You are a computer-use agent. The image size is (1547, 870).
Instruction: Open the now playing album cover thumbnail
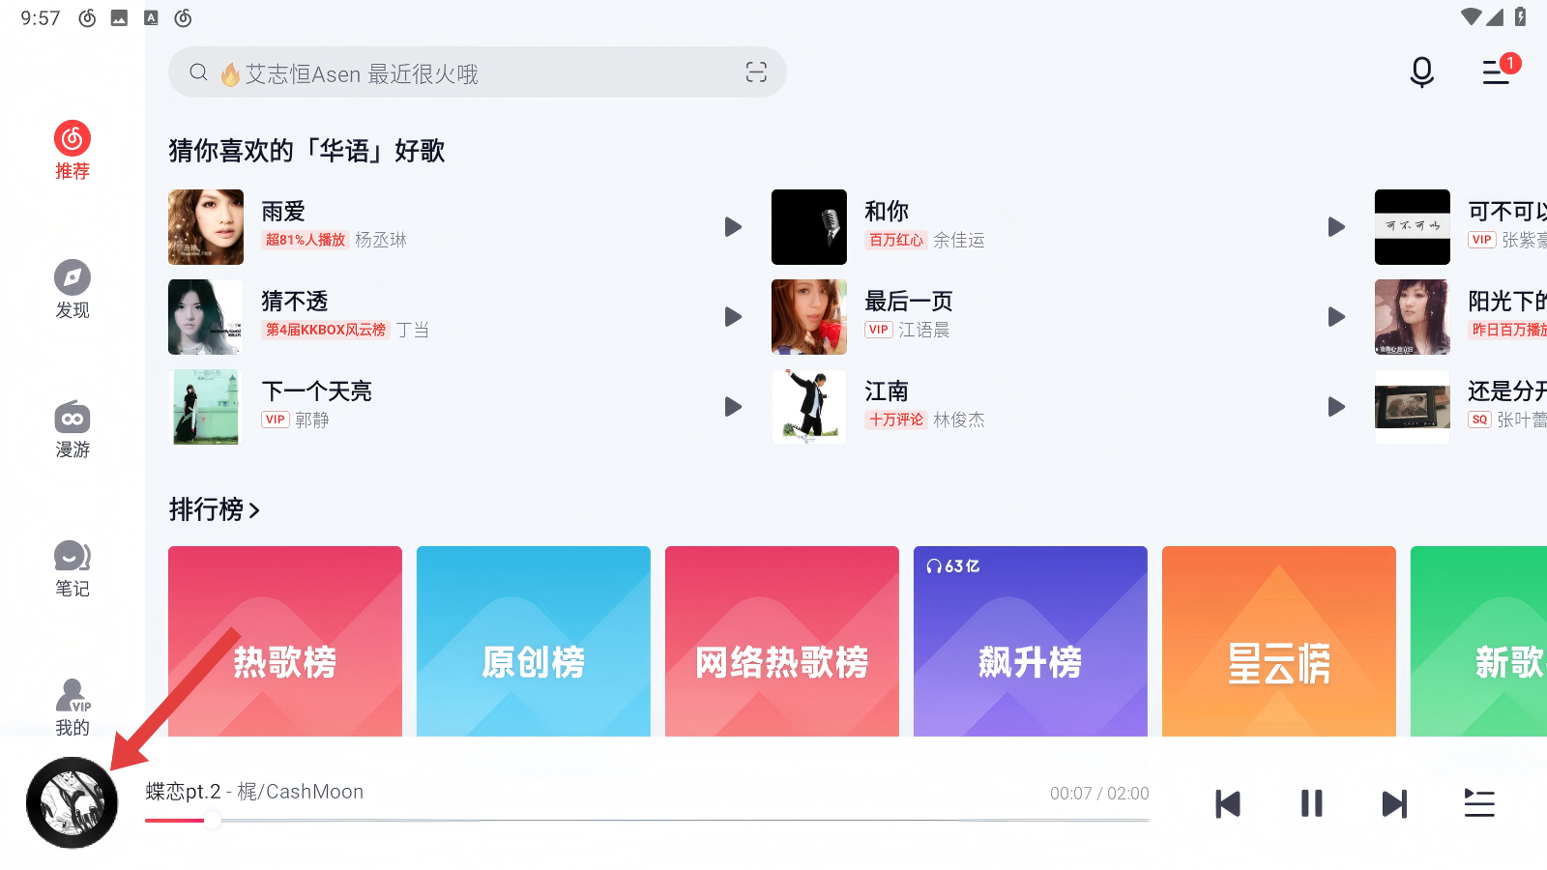tap(72, 802)
